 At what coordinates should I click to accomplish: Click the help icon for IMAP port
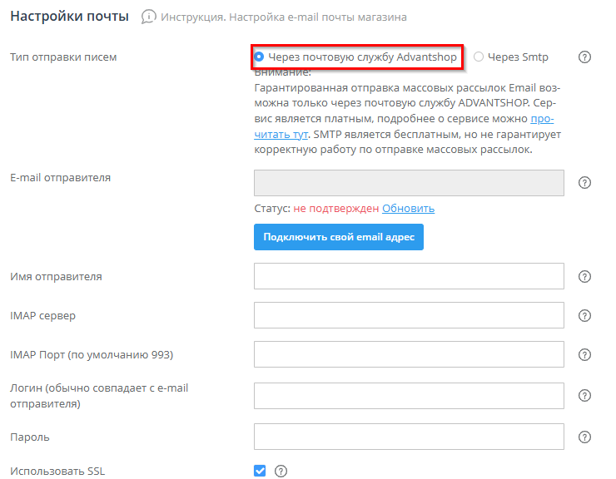(x=584, y=355)
